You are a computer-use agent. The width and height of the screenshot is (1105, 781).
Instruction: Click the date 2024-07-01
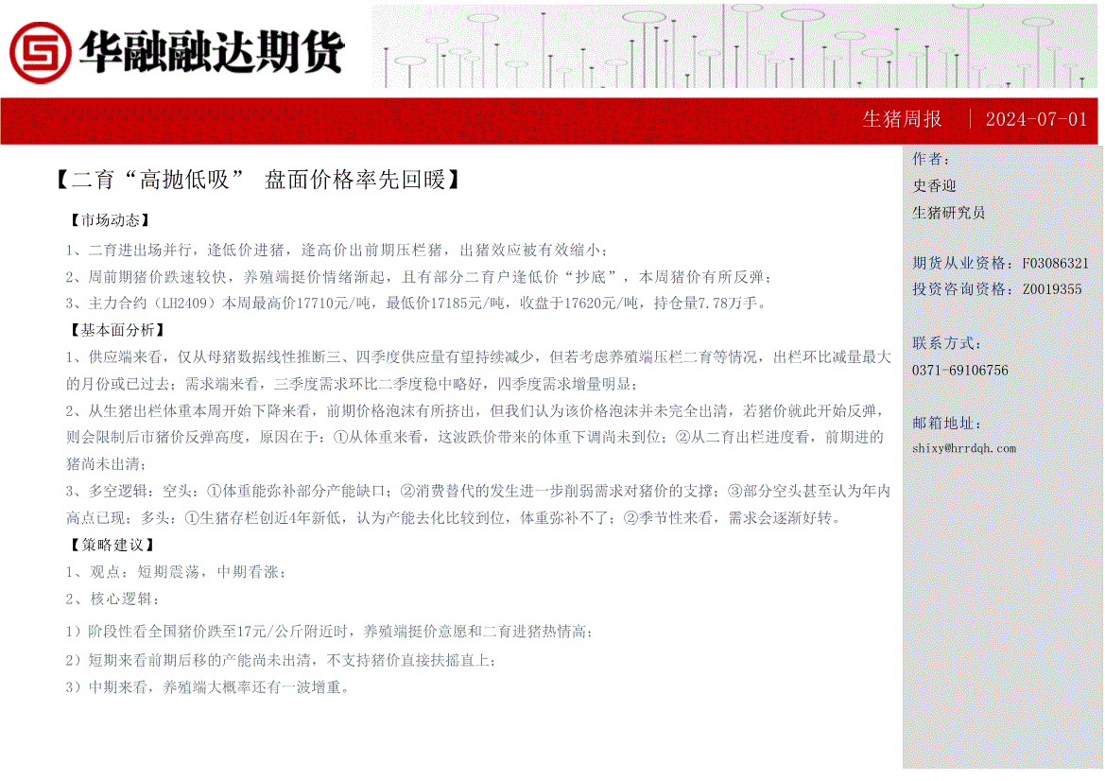click(1036, 119)
